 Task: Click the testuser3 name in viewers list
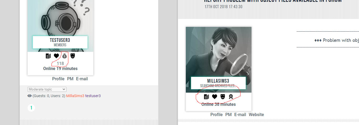pos(93,96)
